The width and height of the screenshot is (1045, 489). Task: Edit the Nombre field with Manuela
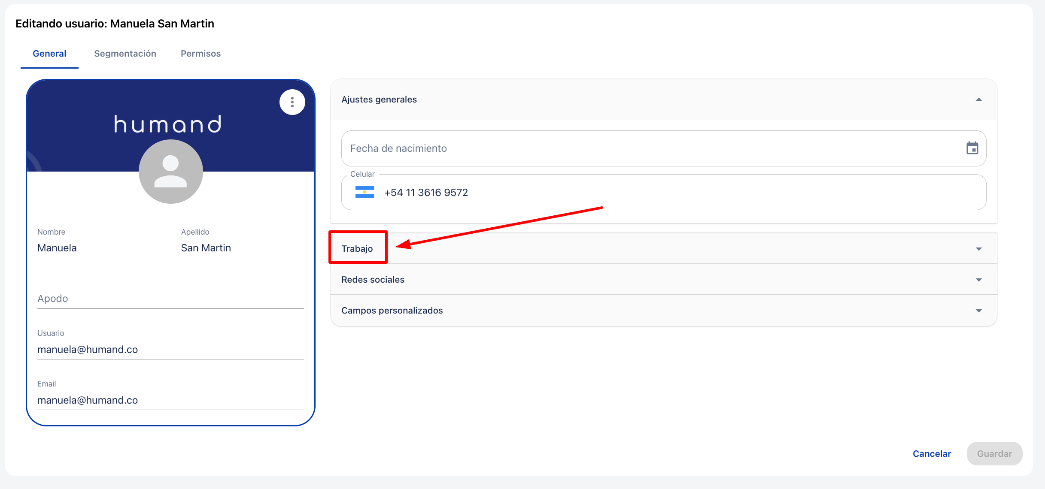99,248
